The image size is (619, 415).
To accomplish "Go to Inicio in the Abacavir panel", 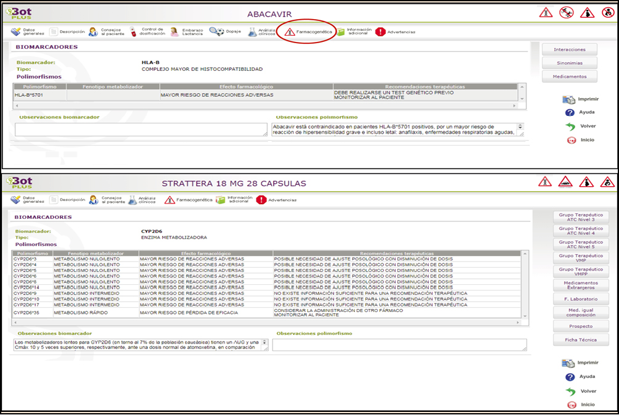I will click(571, 140).
